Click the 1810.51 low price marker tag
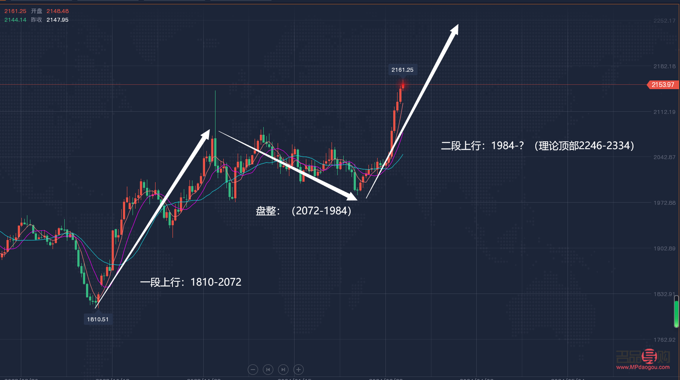680x380 pixels. 98,319
